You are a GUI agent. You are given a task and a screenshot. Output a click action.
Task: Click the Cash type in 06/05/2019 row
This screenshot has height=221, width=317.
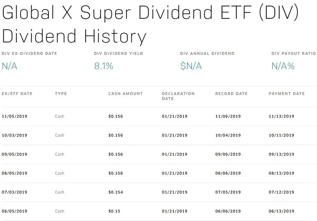click(x=60, y=211)
